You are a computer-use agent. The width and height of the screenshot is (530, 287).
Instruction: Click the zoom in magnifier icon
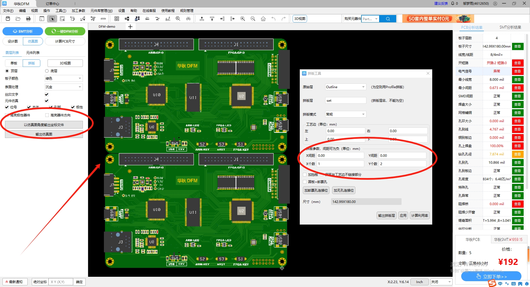(x=243, y=19)
